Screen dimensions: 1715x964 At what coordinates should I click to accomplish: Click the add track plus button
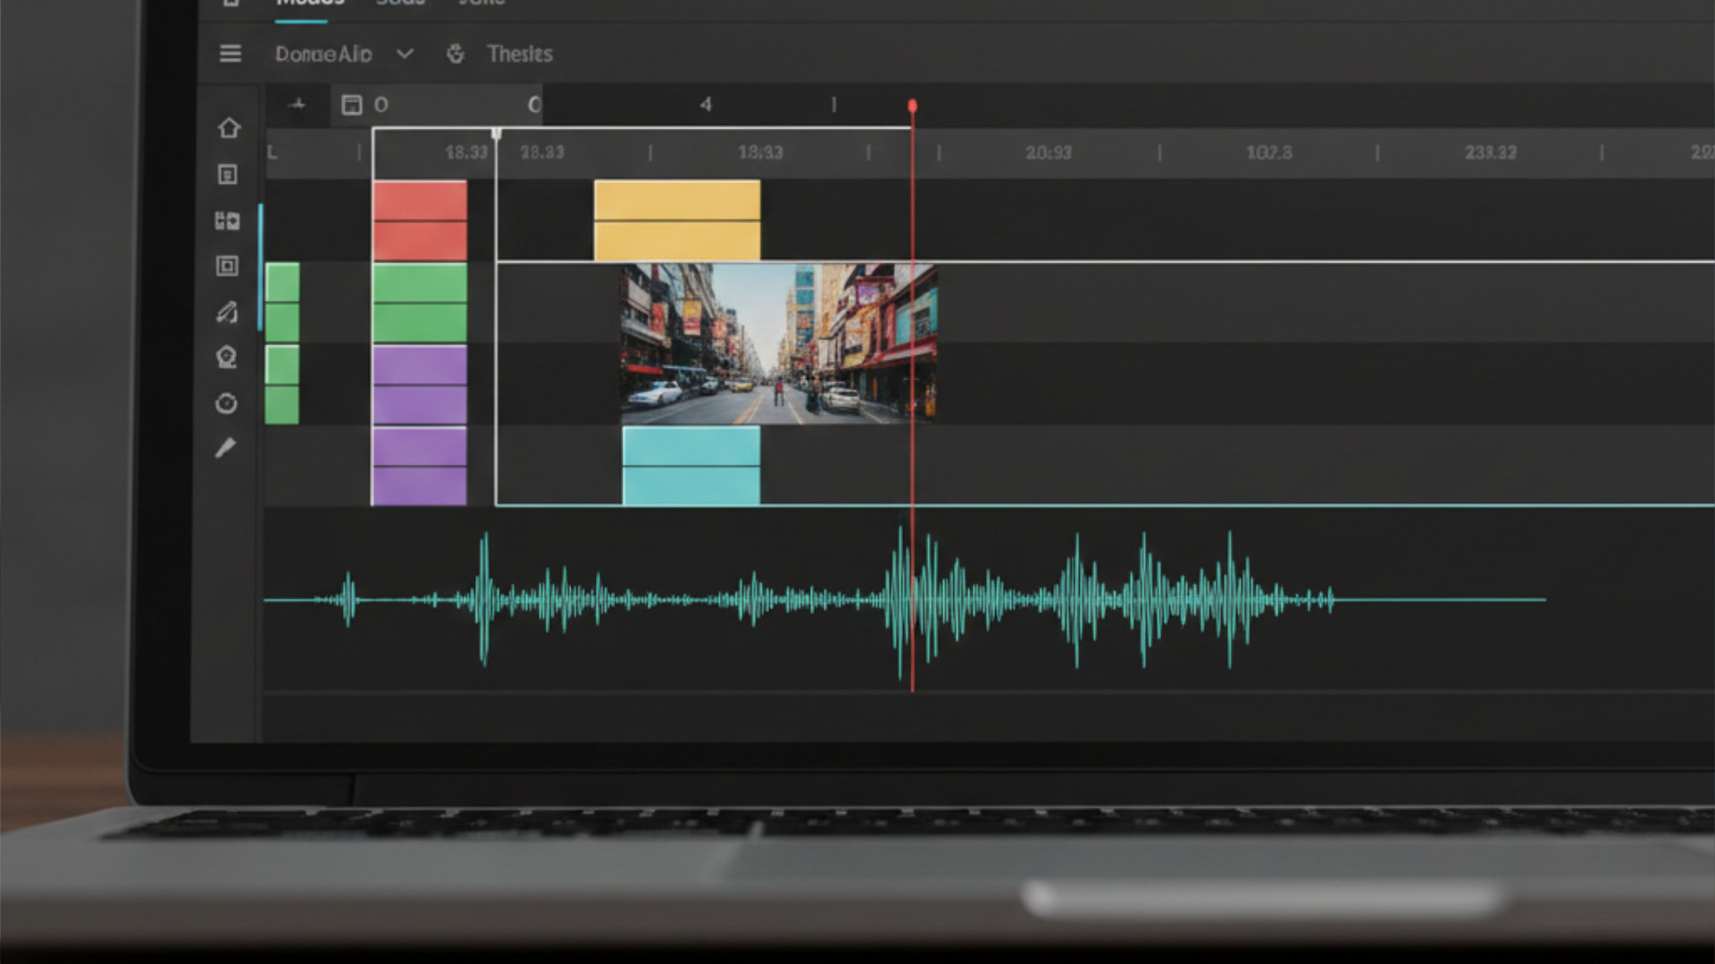(297, 104)
